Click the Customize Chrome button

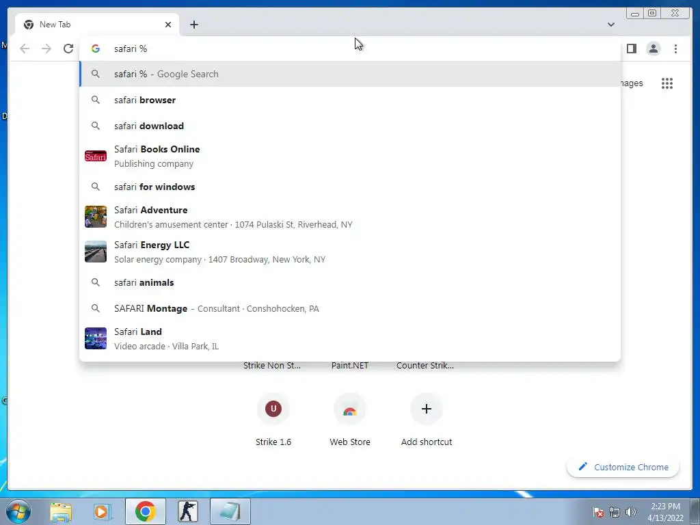coord(623,467)
